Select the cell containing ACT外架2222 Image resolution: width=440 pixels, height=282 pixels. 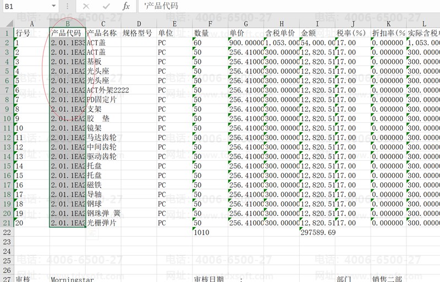pos(104,90)
